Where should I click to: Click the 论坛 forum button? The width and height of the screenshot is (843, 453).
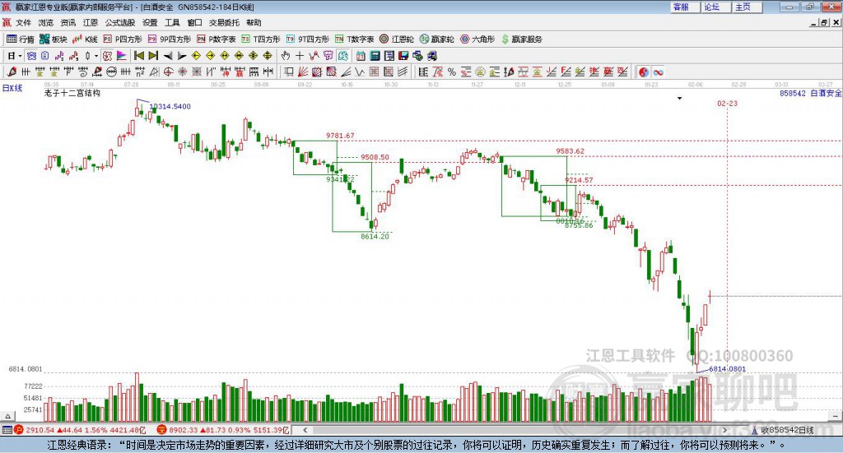pyautogui.click(x=716, y=7)
